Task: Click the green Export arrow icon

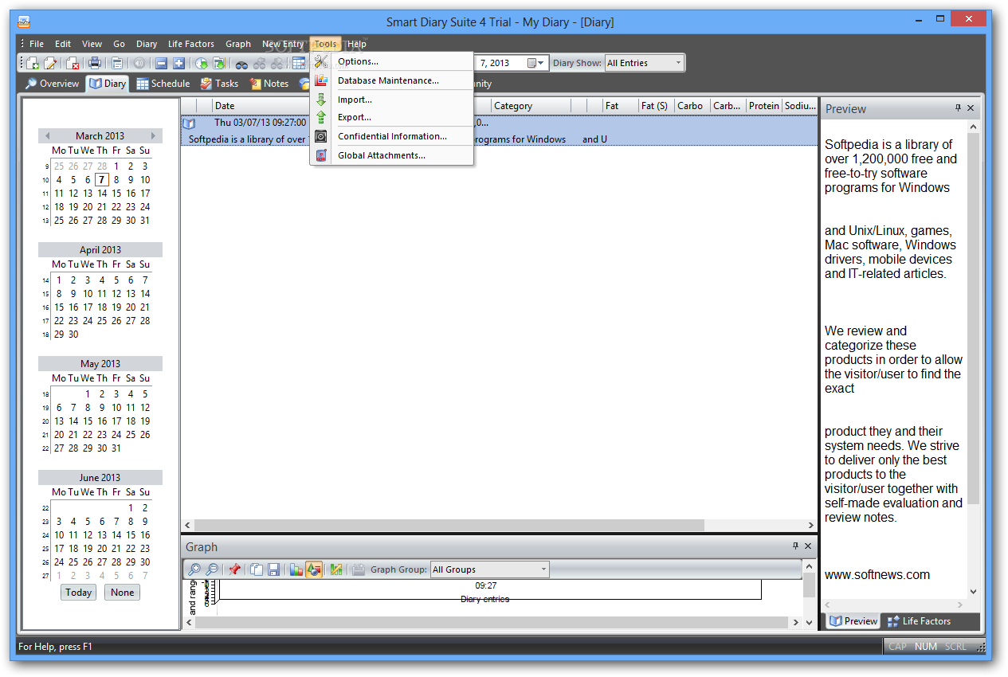Action: [320, 117]
